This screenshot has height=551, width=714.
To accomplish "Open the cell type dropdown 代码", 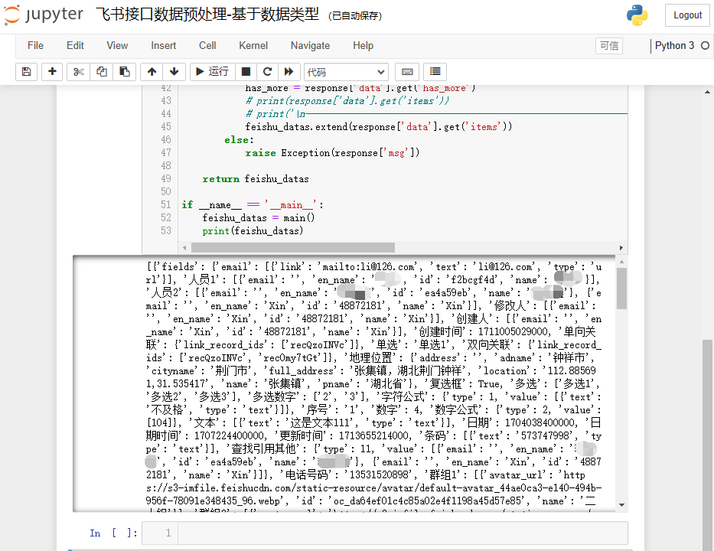I will 346,72.
